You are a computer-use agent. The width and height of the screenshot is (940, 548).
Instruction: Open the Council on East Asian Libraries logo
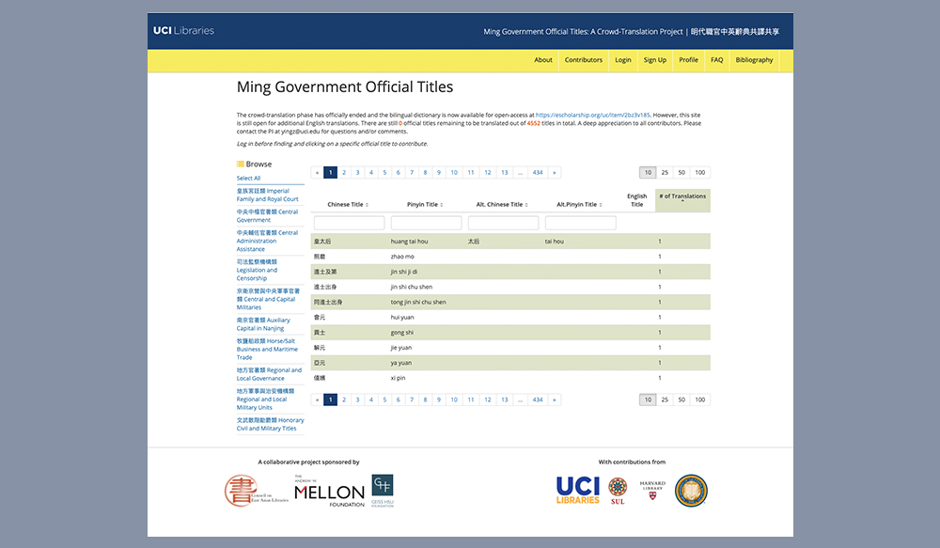256,491
